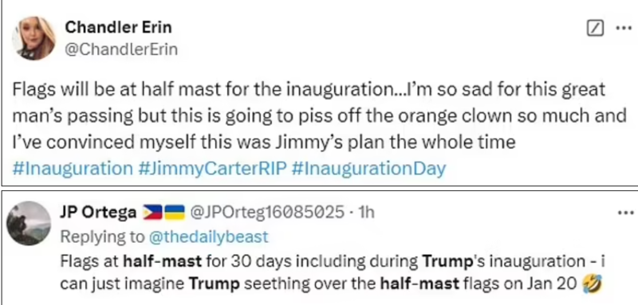Open more options on Chandler Erin's tweet

click(624, 29)
